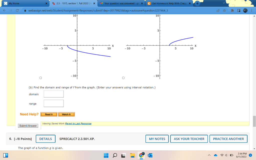Open Windows Search from the taskbar
This screenshot has width=256, height=160.
[114, 155]
